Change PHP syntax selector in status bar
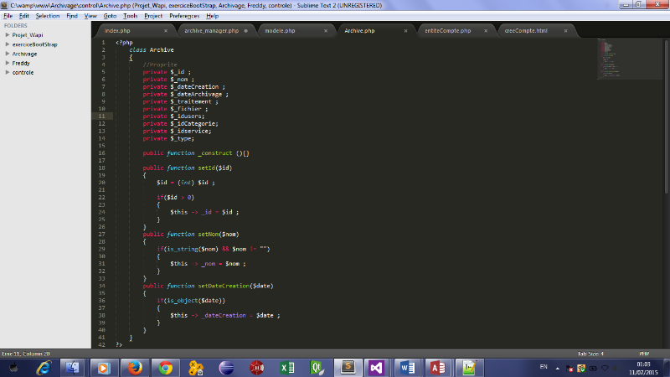670x377 pixels. click(643, 354)
